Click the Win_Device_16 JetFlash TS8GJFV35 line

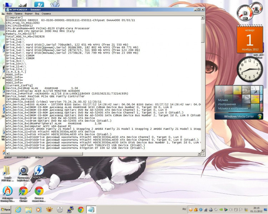(75, 145)
